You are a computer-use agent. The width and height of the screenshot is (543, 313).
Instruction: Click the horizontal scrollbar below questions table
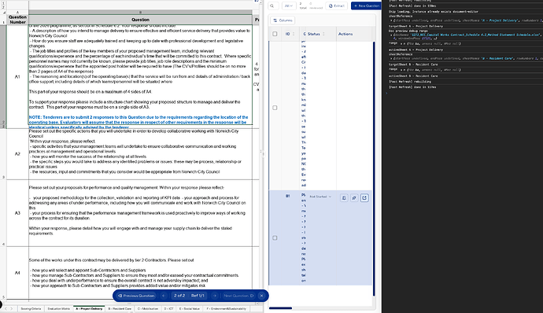(x=280, y=307)
